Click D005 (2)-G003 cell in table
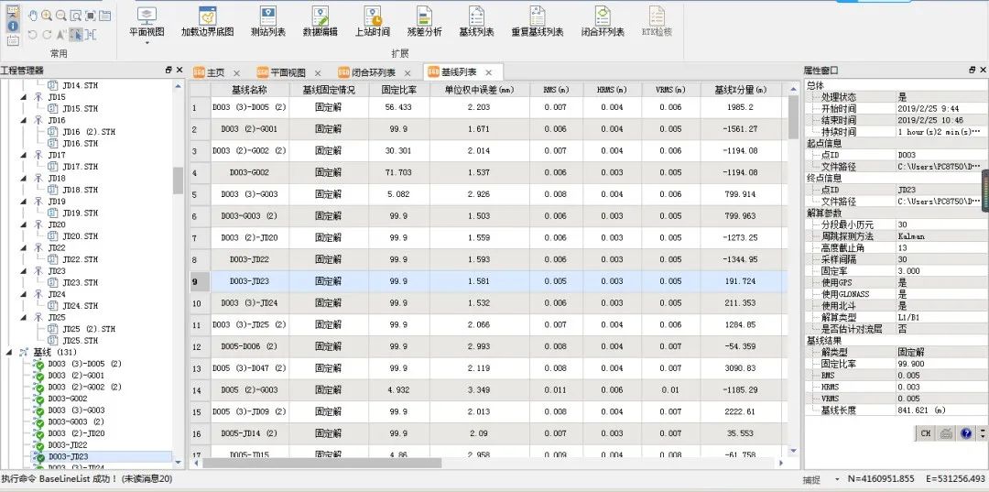The image size is (989, 492). pos(250,389)
